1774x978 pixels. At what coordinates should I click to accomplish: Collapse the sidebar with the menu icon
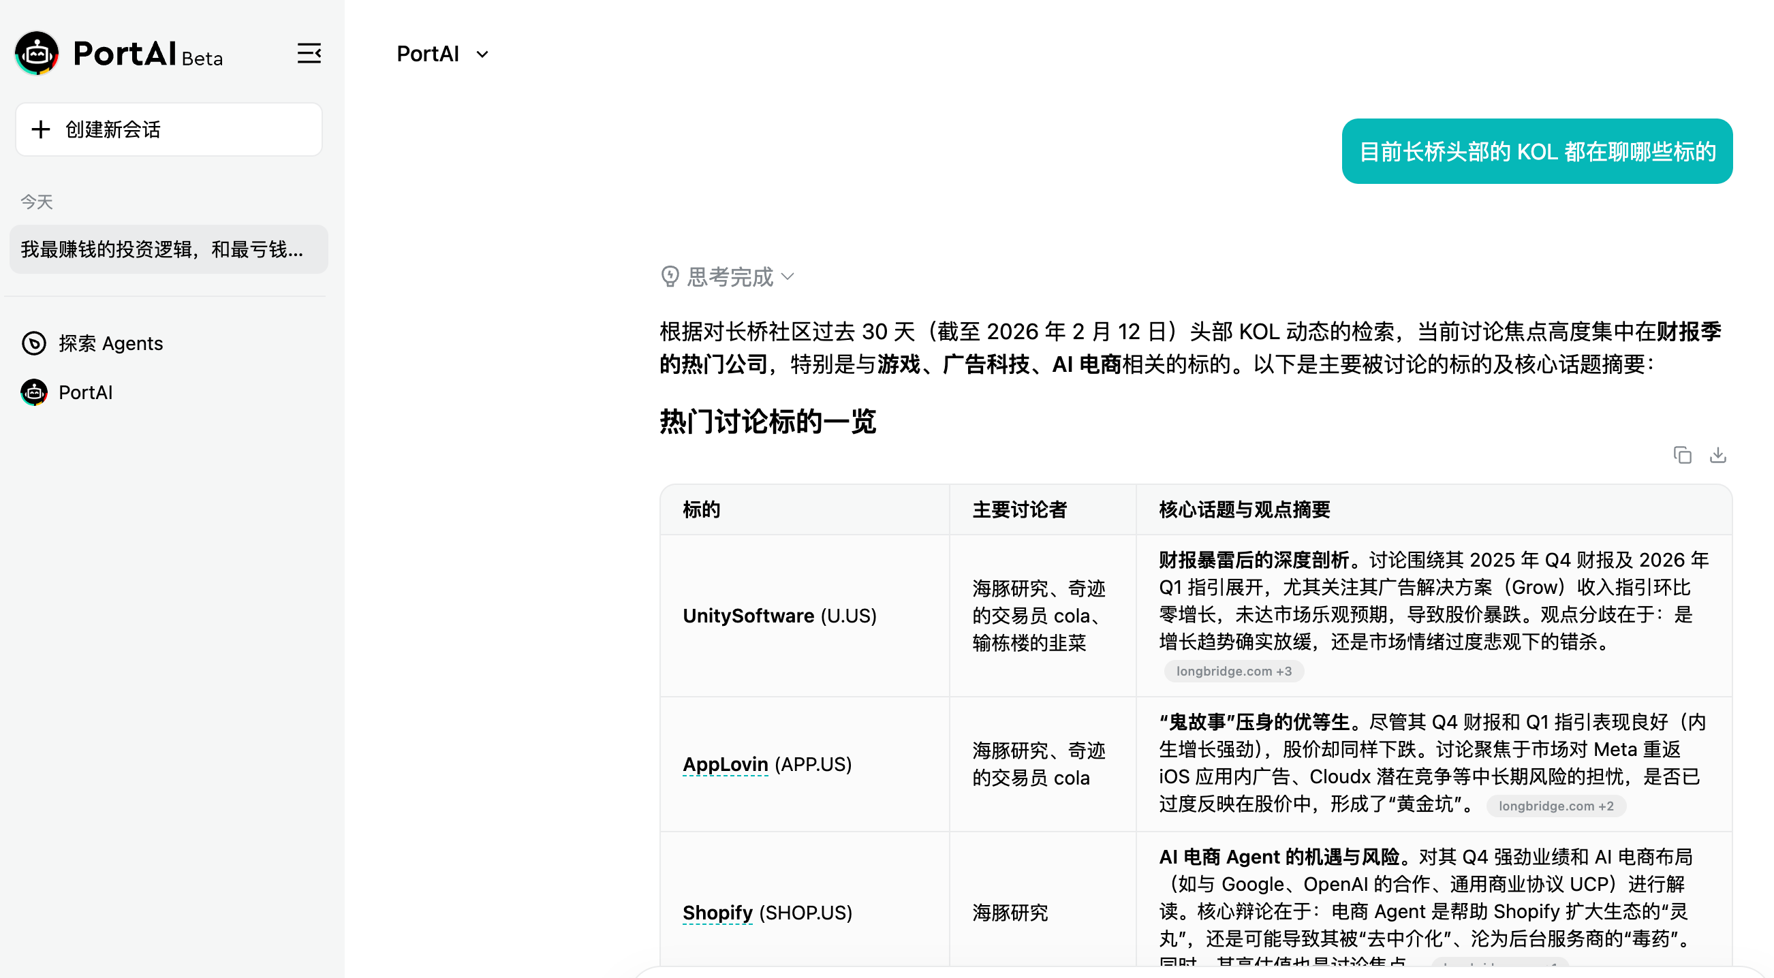[x=309, y=53]
